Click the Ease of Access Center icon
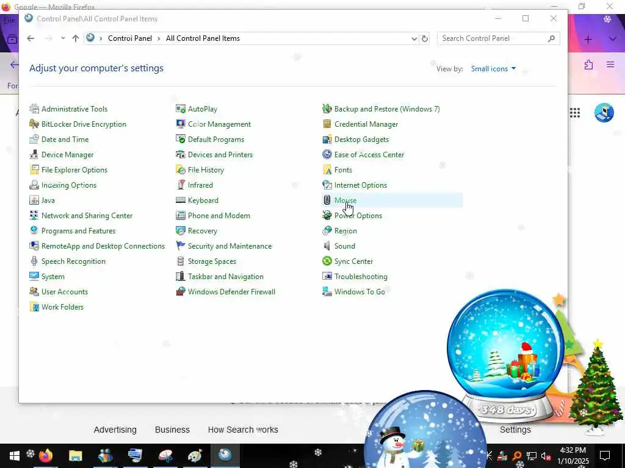The height and width of the screenshot is (468, 625). 327,154
